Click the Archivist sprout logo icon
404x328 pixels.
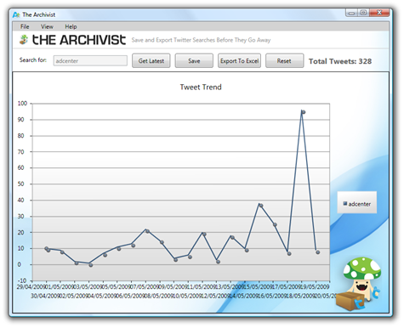click(x=24, y=40)
